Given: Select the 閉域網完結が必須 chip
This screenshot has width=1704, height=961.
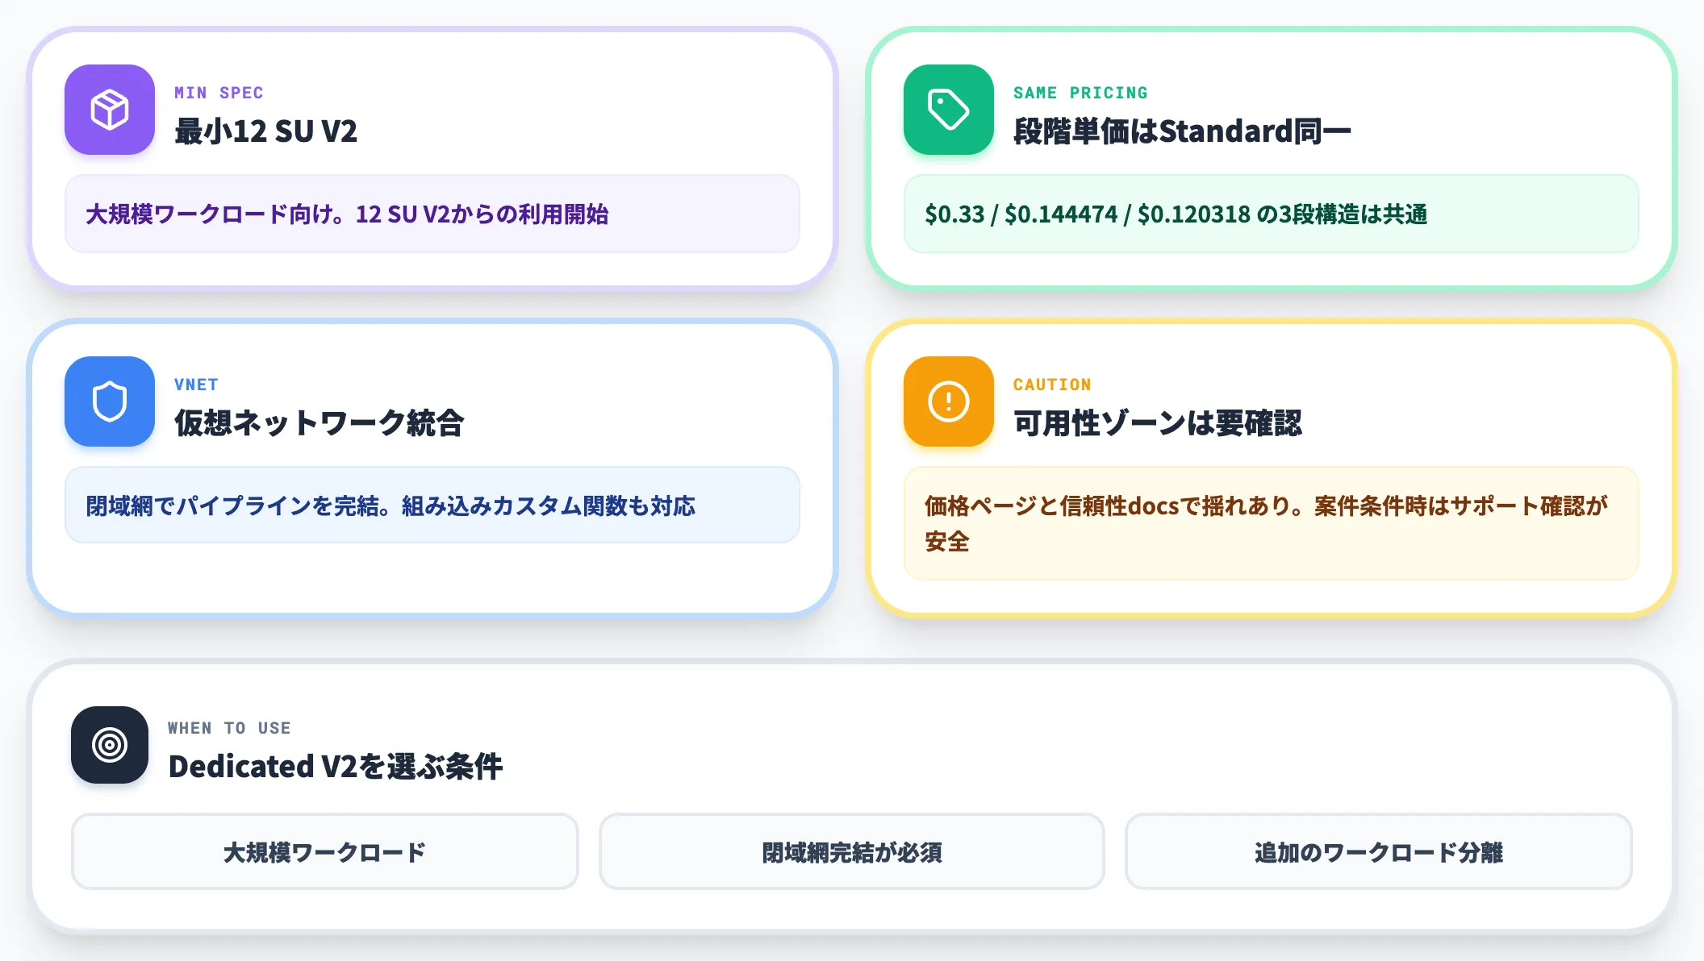Looking at the screenshot, I should pos(852,851).
